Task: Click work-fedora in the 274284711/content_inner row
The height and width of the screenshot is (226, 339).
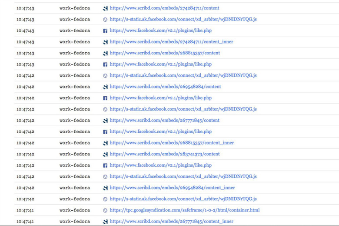Action: pyautogui.click(x=75, y=42)
